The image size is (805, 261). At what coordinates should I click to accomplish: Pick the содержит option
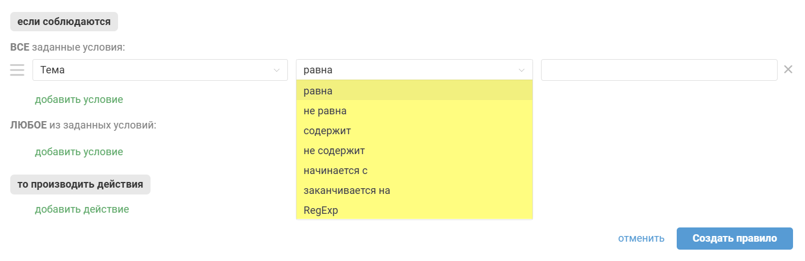click(414, 131)
